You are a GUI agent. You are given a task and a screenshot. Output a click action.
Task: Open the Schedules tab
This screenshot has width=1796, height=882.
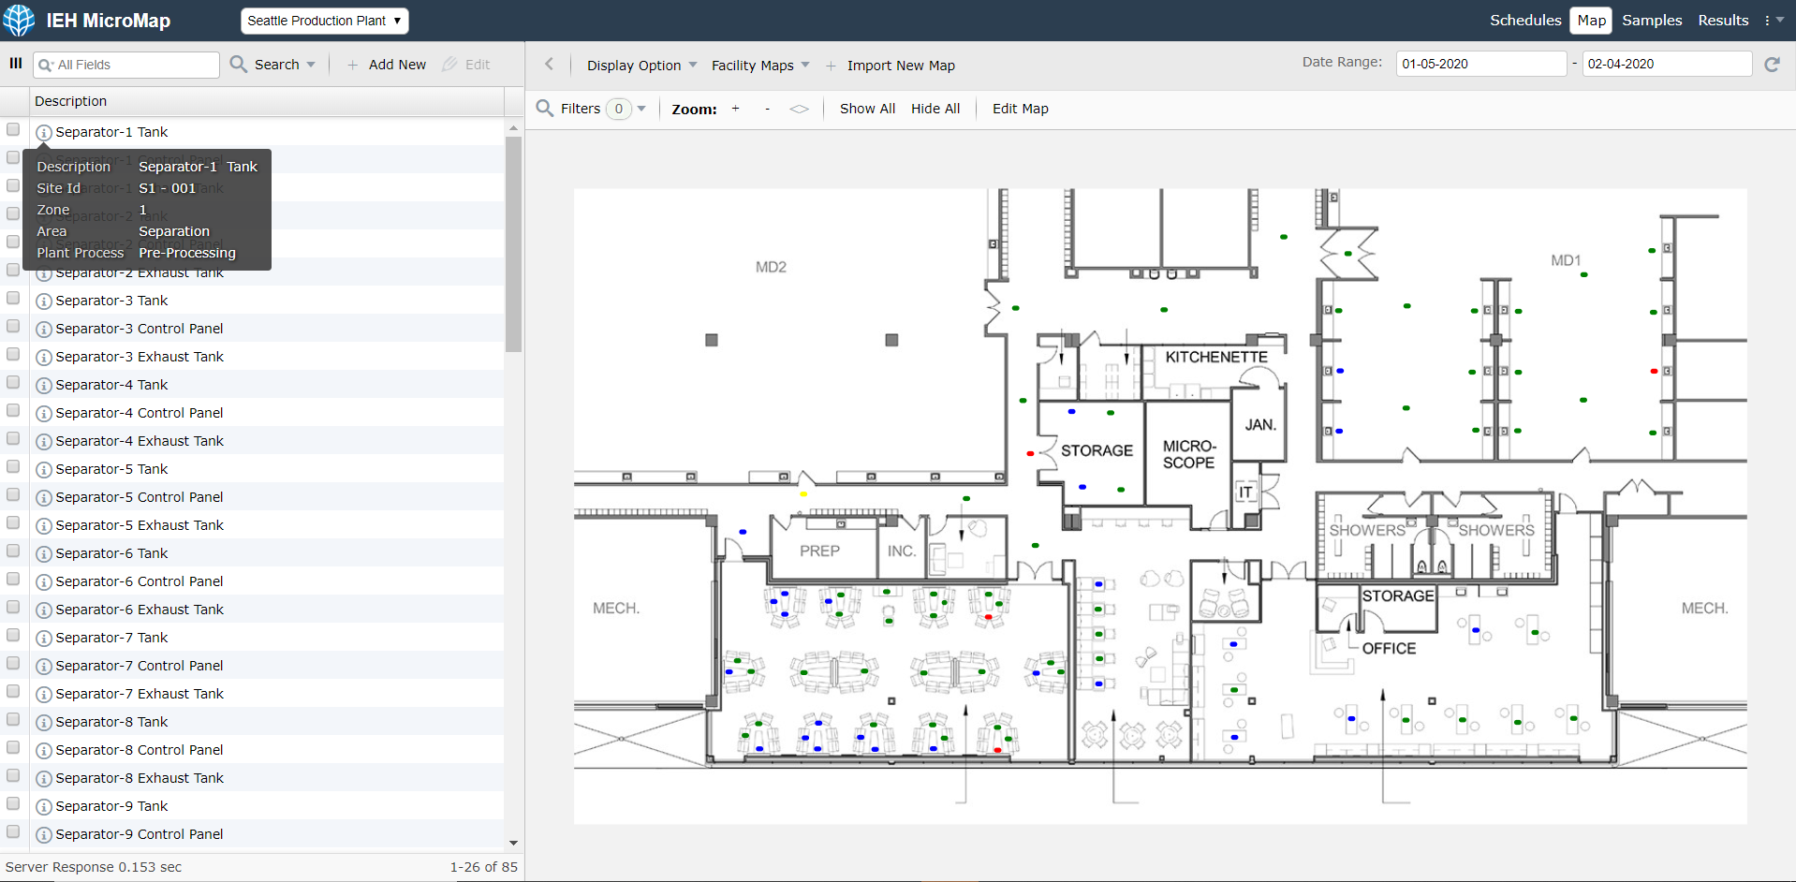pyautogui.click(x=1525, y=20)
